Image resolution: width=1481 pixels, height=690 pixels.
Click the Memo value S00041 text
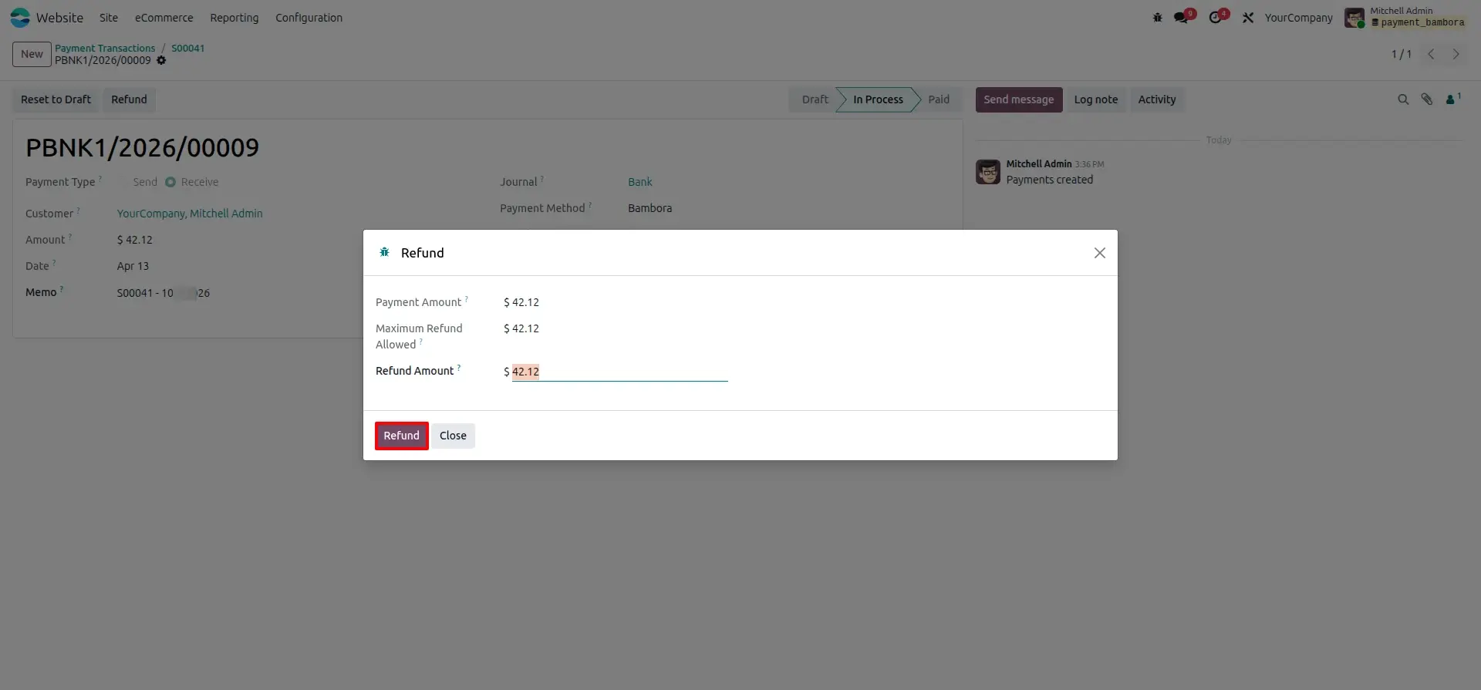point(164,293)
